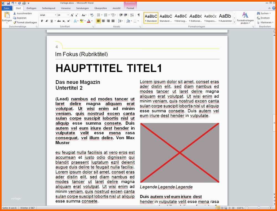Open Bildtools Format tab

click(130, 8)
